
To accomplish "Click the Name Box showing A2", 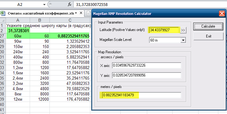I will tap(20, 5).
